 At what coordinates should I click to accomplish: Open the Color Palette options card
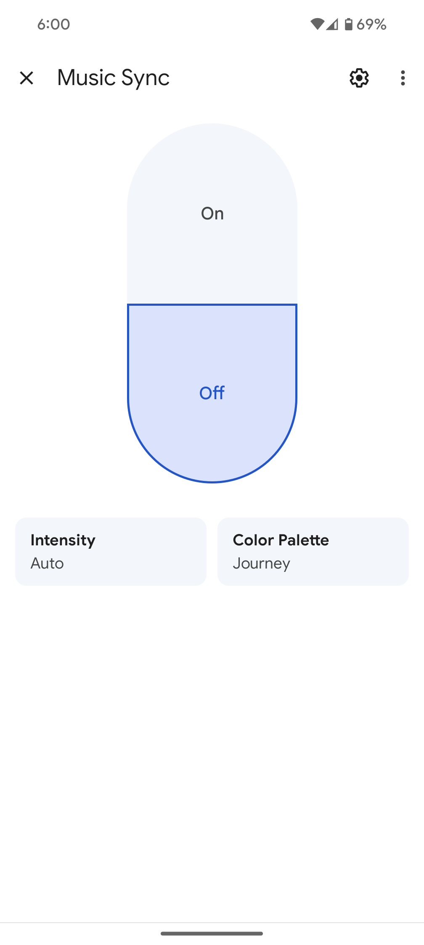313,551
